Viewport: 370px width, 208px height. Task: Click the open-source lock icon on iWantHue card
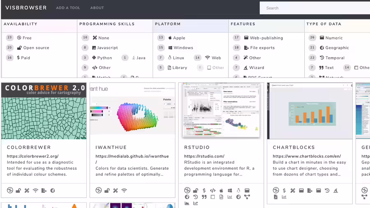pyautogui.click(x=107, y=191)
